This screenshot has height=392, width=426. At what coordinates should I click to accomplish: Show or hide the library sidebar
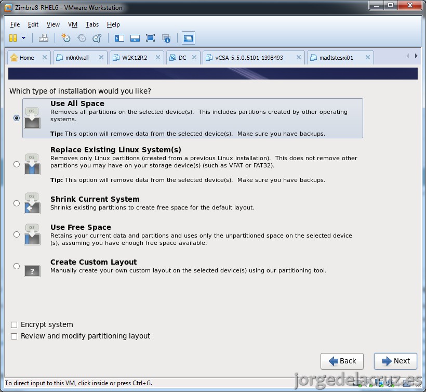[x=119, y=38]
